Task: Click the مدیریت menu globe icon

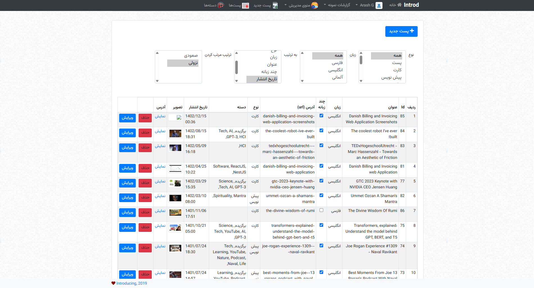Action: click(x=315, y=5)
